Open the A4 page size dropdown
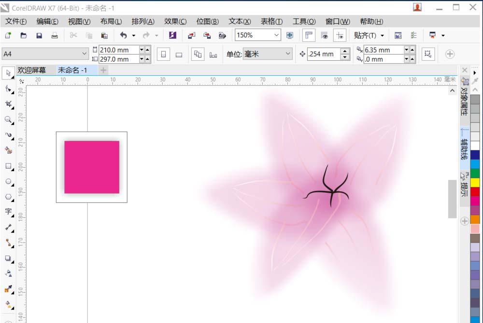 (84, 54)
